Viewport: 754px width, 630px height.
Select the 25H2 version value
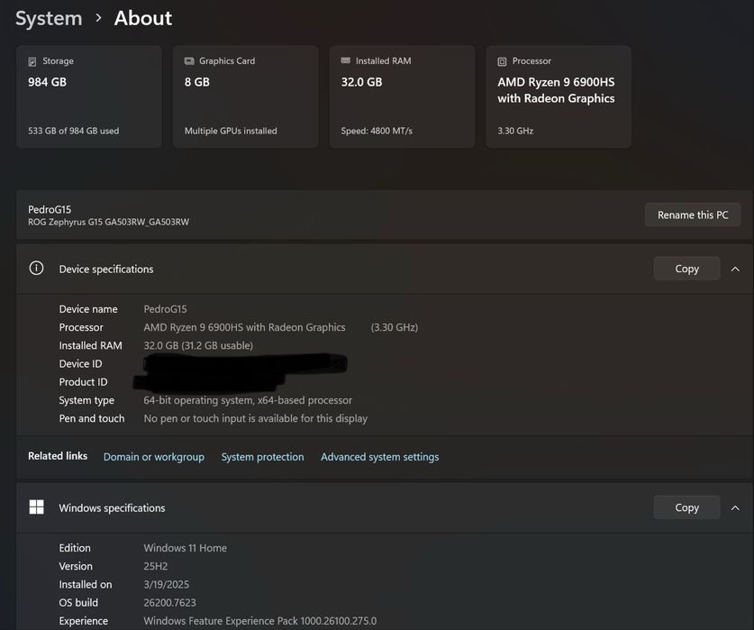[x=156, y=566]
